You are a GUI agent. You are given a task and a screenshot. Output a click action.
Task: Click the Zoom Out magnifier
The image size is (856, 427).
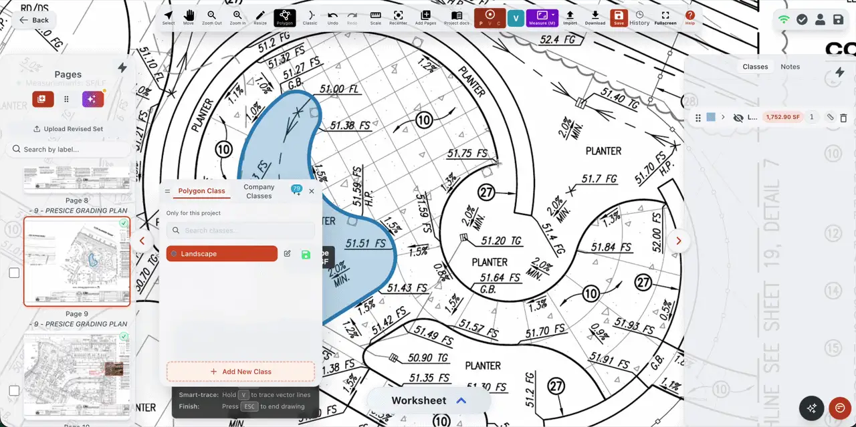(x=212, y=18)
